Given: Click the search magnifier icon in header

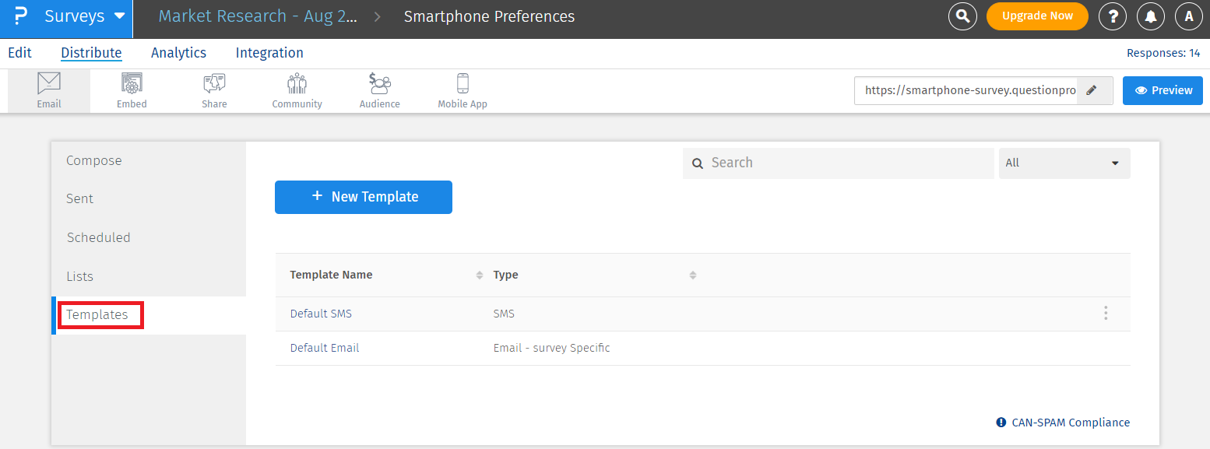Looking at the screenshot, I should click(962, 16).
